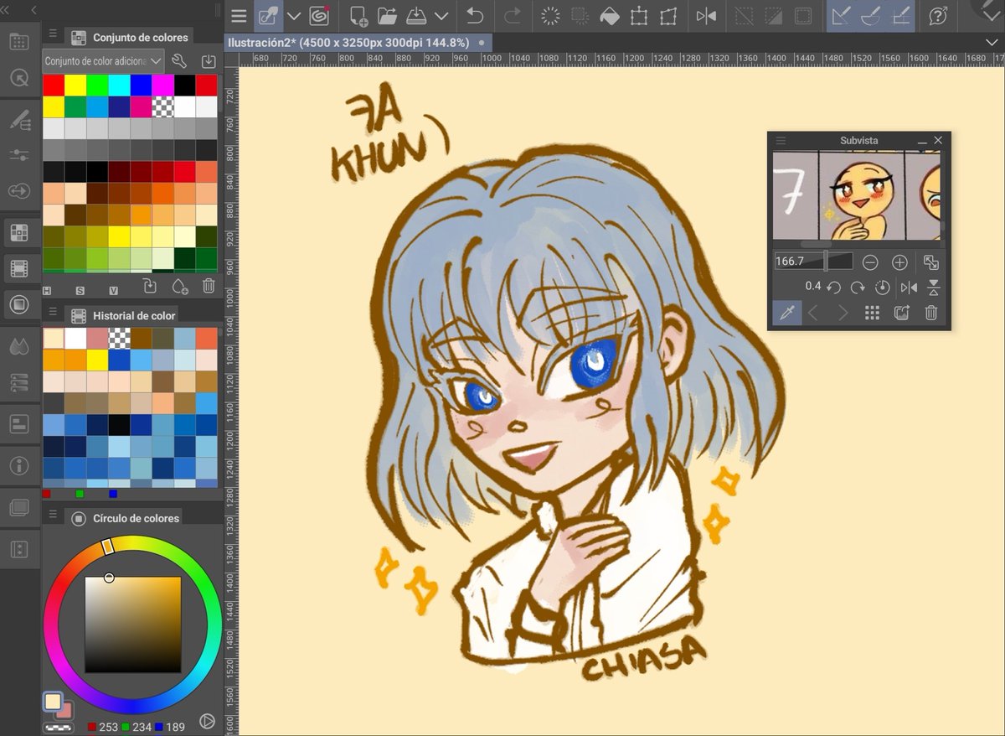Add current color to set with the droplet-plus icon
Viewport: 1005px width, 736px height.
click(179, 287)
